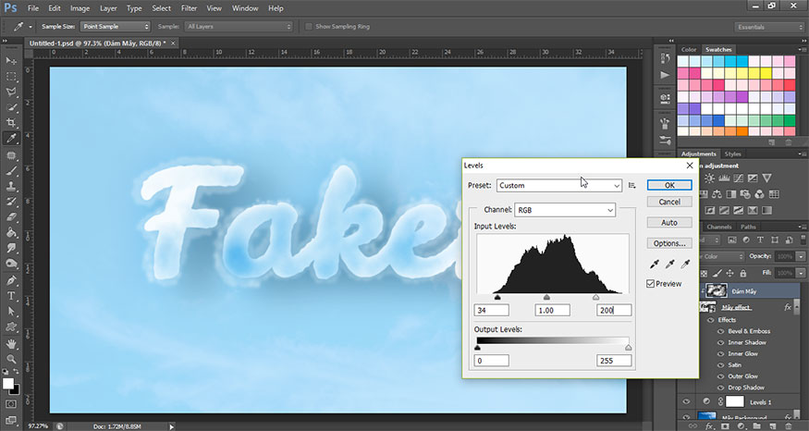The image size is (809, 431).
Task: Pick the white point eyedropper in Levels
Action: [685, 265]
